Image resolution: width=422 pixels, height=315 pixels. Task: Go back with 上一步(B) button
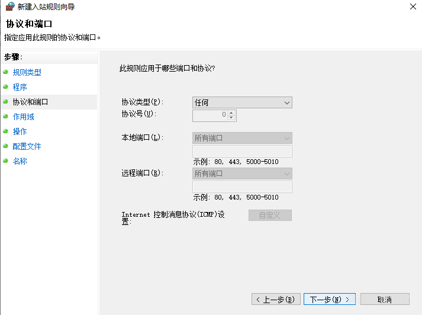click(276, 299)
